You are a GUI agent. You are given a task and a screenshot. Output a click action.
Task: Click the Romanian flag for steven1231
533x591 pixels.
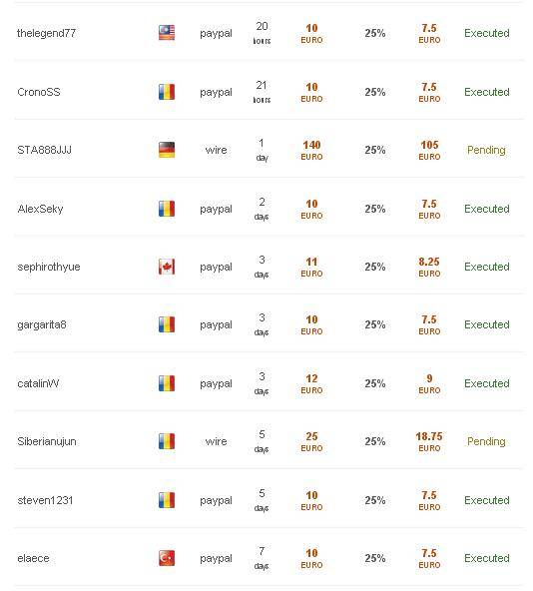click(167, 500)
